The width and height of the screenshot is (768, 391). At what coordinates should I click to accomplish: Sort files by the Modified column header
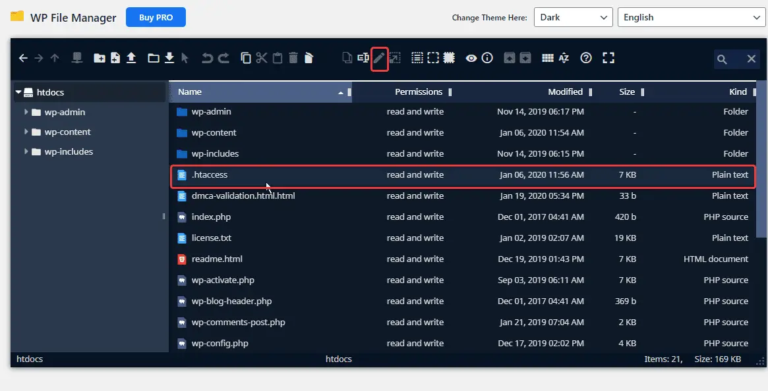click(564, 91)
